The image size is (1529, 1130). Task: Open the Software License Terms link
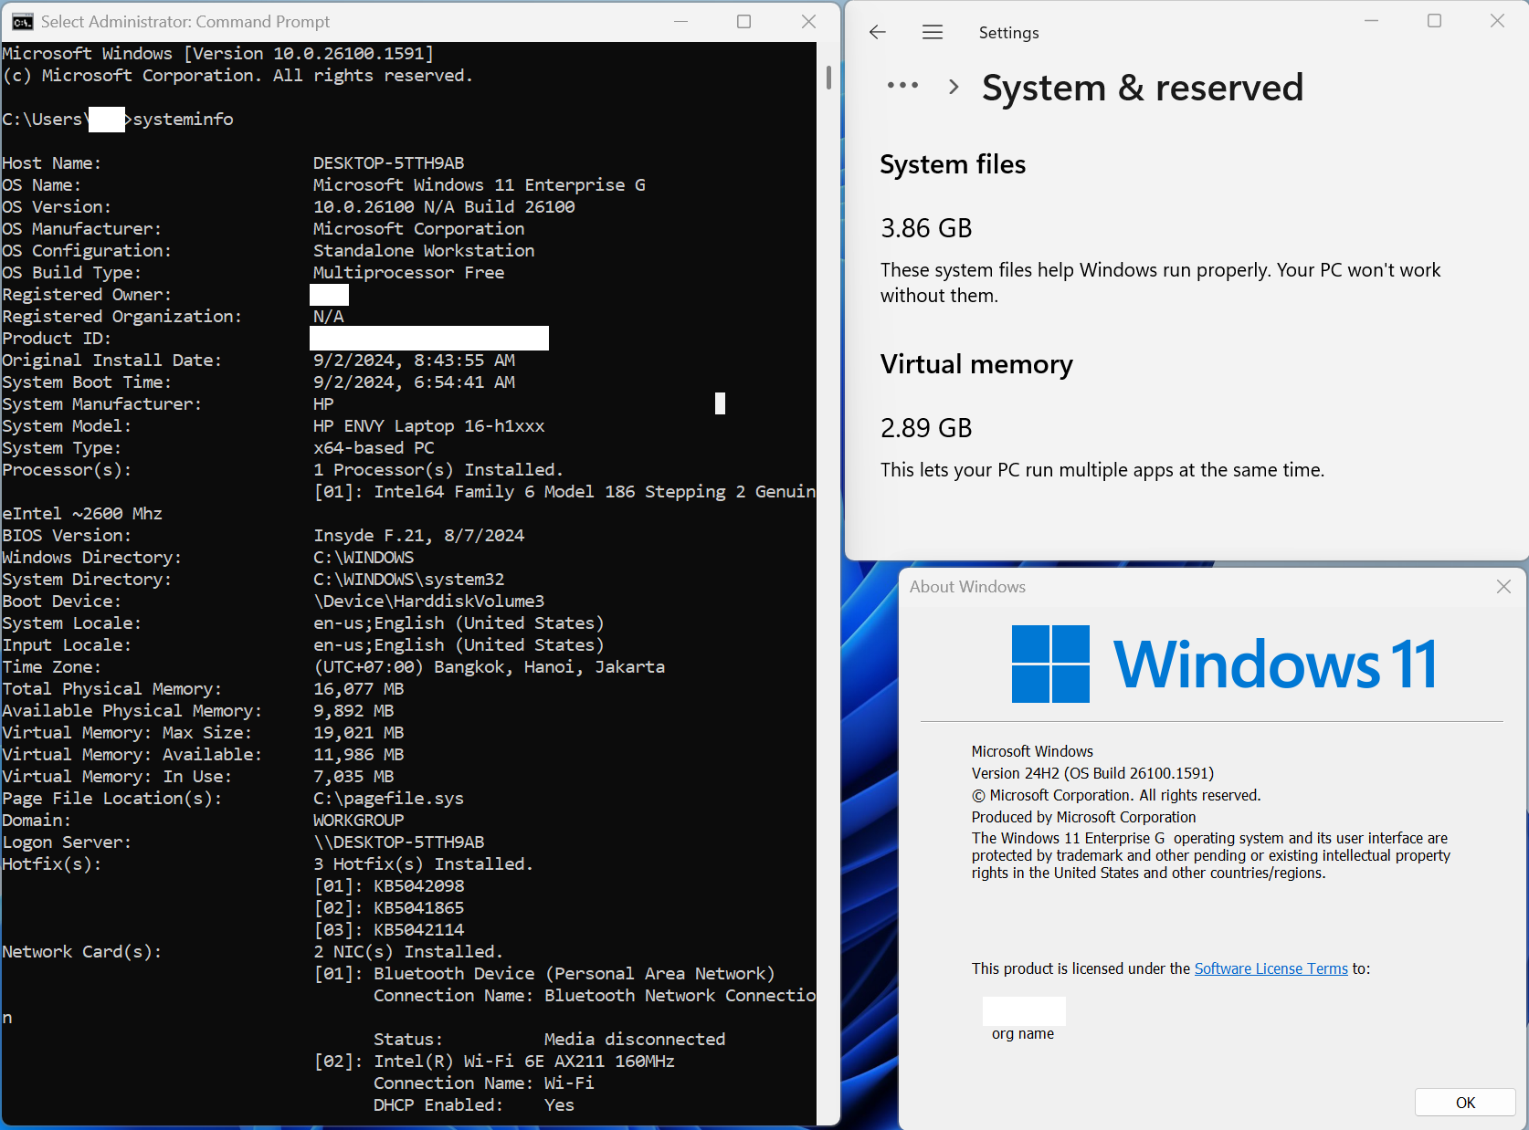(1271, 968)
